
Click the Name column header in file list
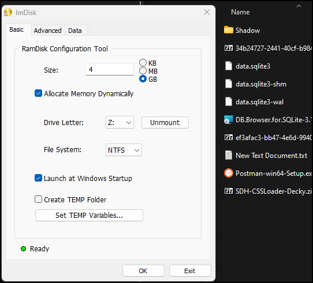(x=240, y=12)
